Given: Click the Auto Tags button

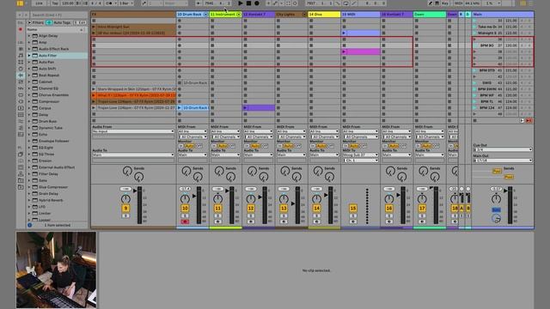Looking at the screenshot, I should [x=62, y=22].
